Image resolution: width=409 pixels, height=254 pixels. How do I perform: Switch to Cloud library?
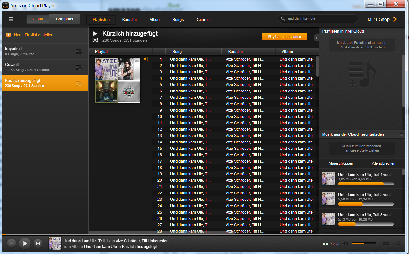tap(38, 19)
